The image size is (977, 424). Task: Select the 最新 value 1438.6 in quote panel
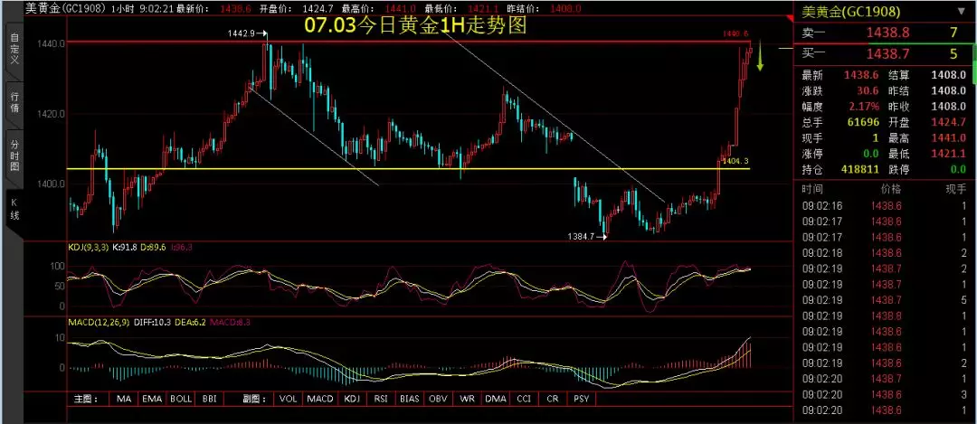point(860,75)
